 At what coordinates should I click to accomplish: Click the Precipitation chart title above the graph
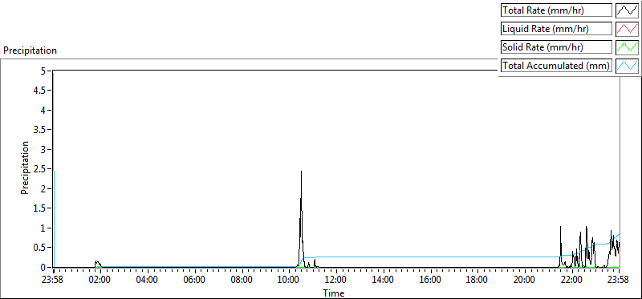click(30, 51)
